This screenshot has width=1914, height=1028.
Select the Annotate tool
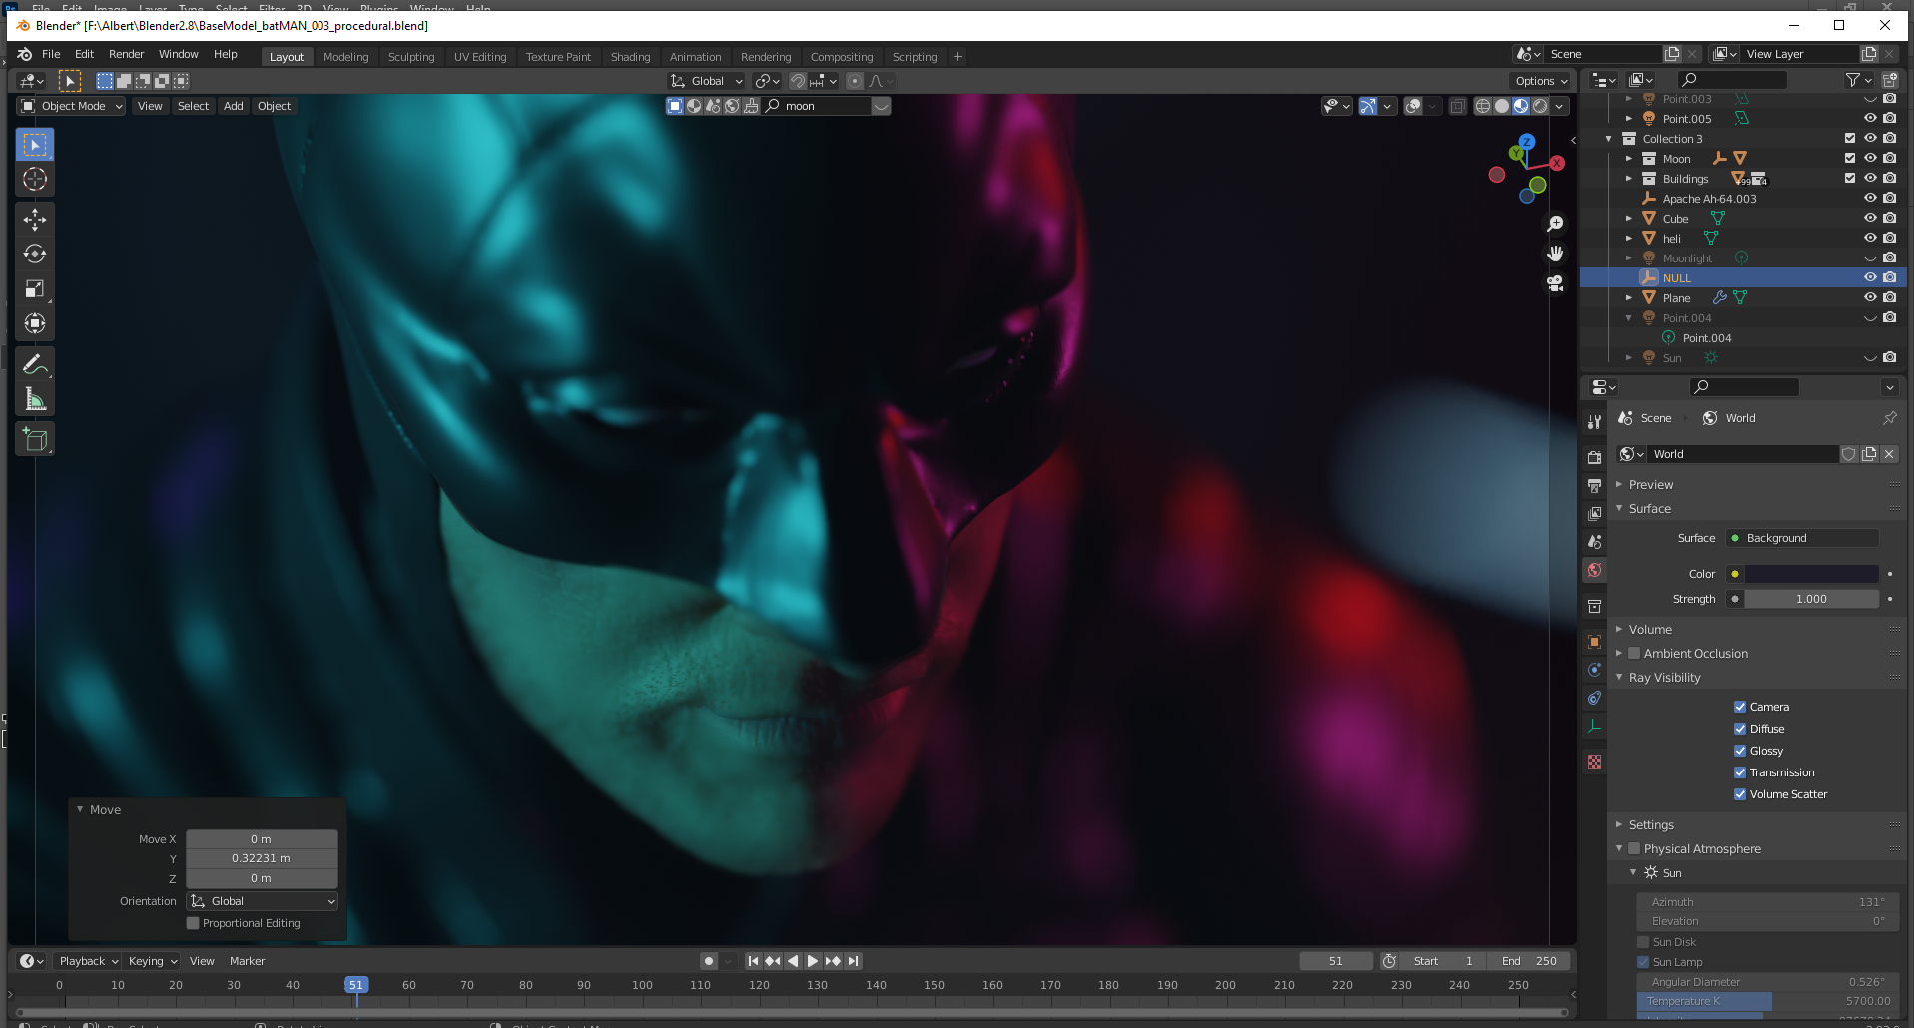[x=35, y=365]
